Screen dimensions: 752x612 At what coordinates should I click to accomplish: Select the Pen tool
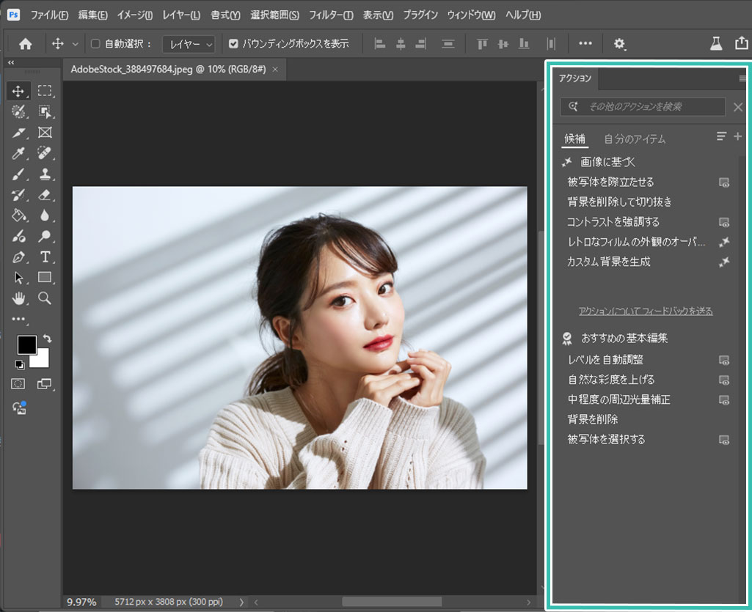(x=18, y=257)
